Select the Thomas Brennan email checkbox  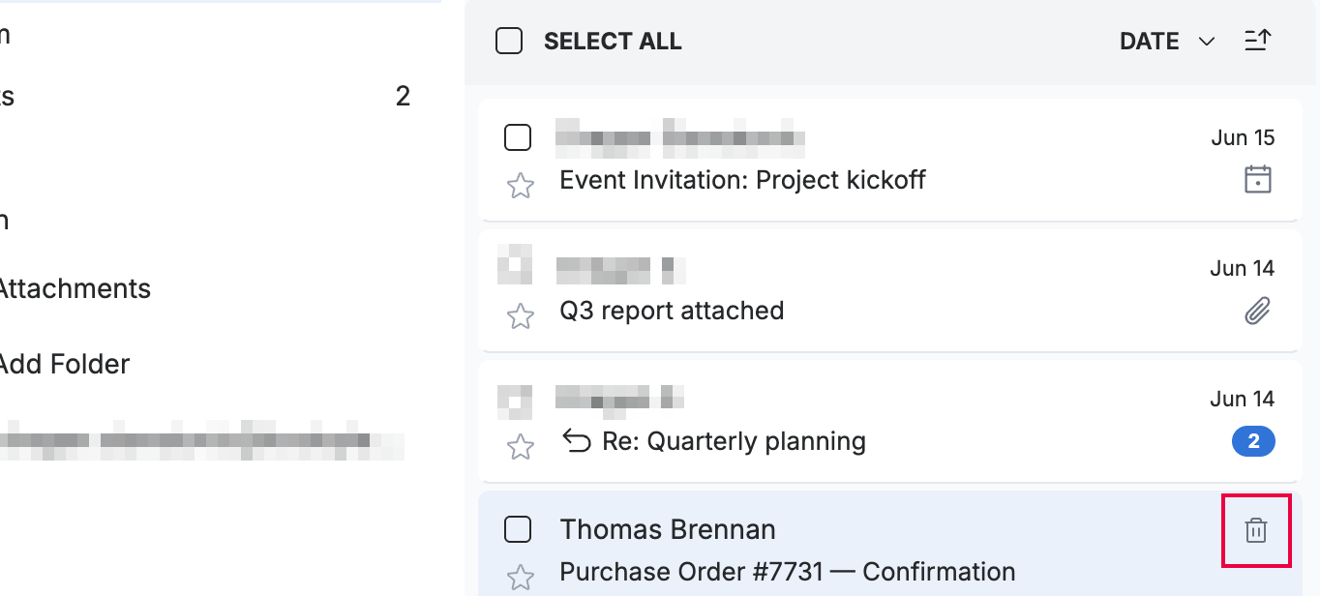[518, 529]
